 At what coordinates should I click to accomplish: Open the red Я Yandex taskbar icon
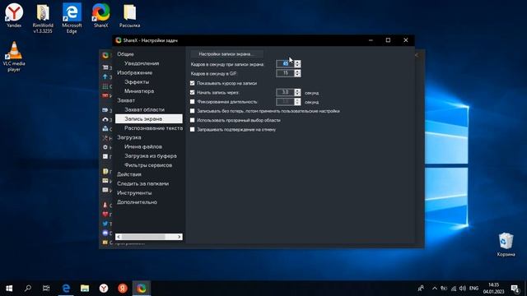point(123,288)
